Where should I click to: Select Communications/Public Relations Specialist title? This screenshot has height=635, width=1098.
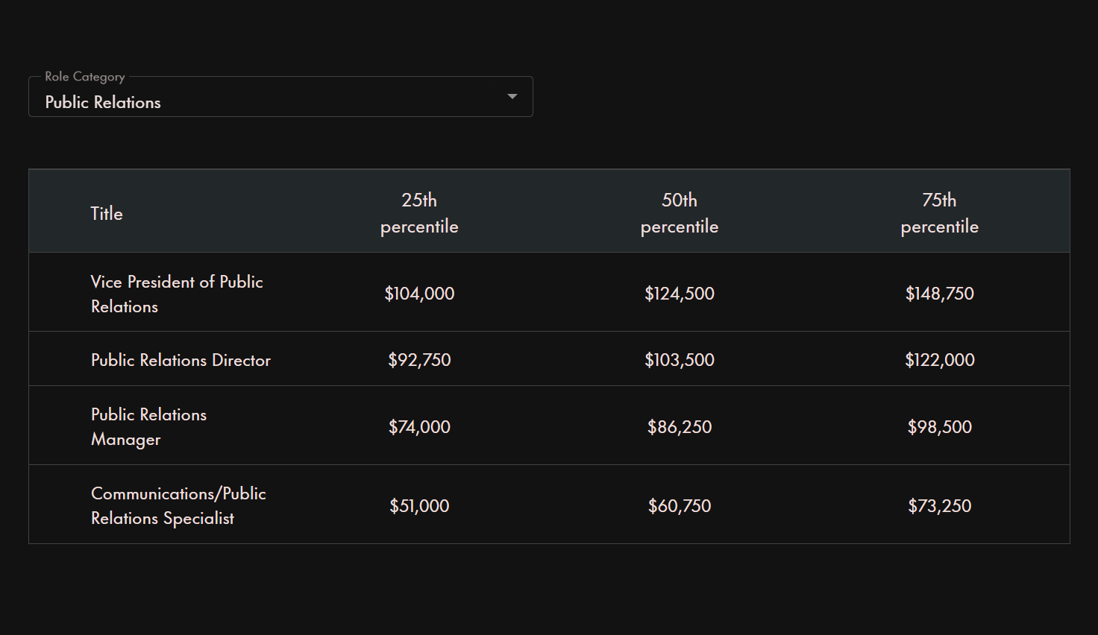(x=178, y=505)
